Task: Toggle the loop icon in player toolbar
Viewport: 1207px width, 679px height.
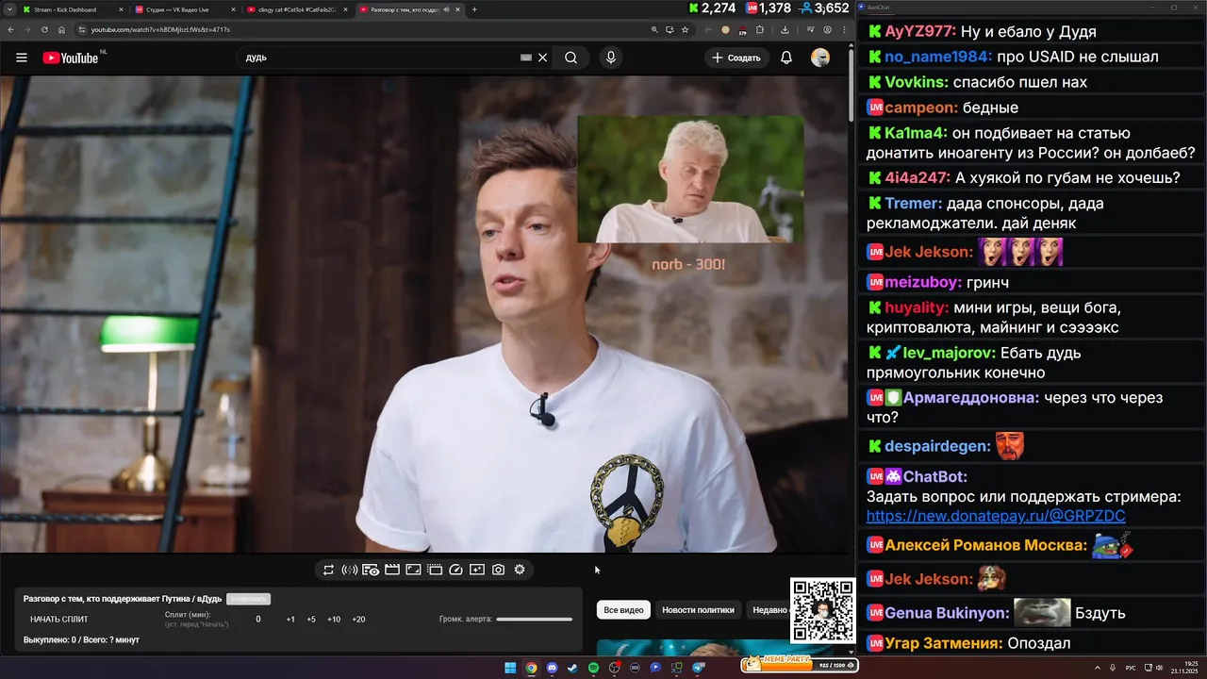Action: tap(328, 570)
